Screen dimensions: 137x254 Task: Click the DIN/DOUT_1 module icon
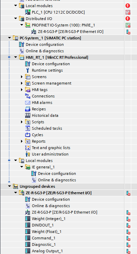[28, 225]
